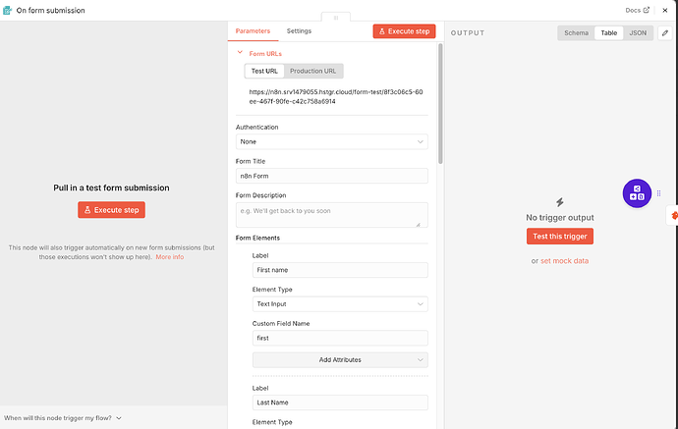Click the drag handle above the Parameters panel
678x429 pixels.
pos(335,18)
